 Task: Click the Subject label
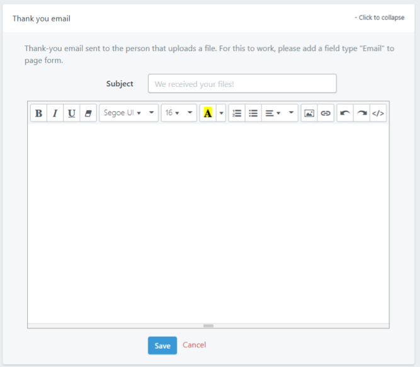pos(120,84)
